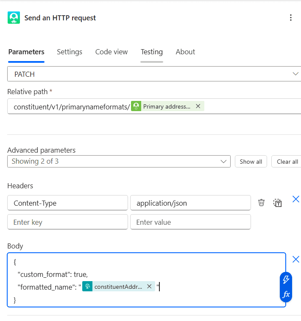The width and height of the screenshot is (301, 321).
Task: Remove the Primary address token
Action: 198,106
